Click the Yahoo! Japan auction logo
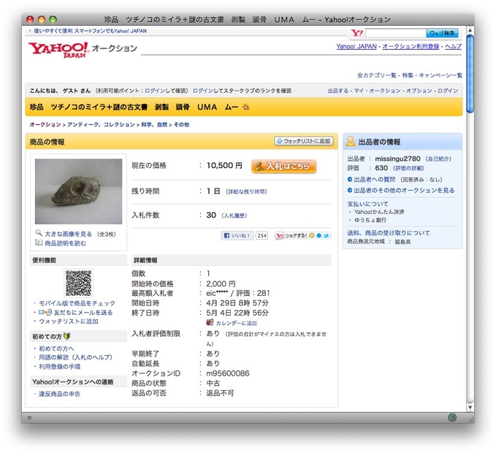The width and height of the screenshot is (496, 453). coord(83,50)
